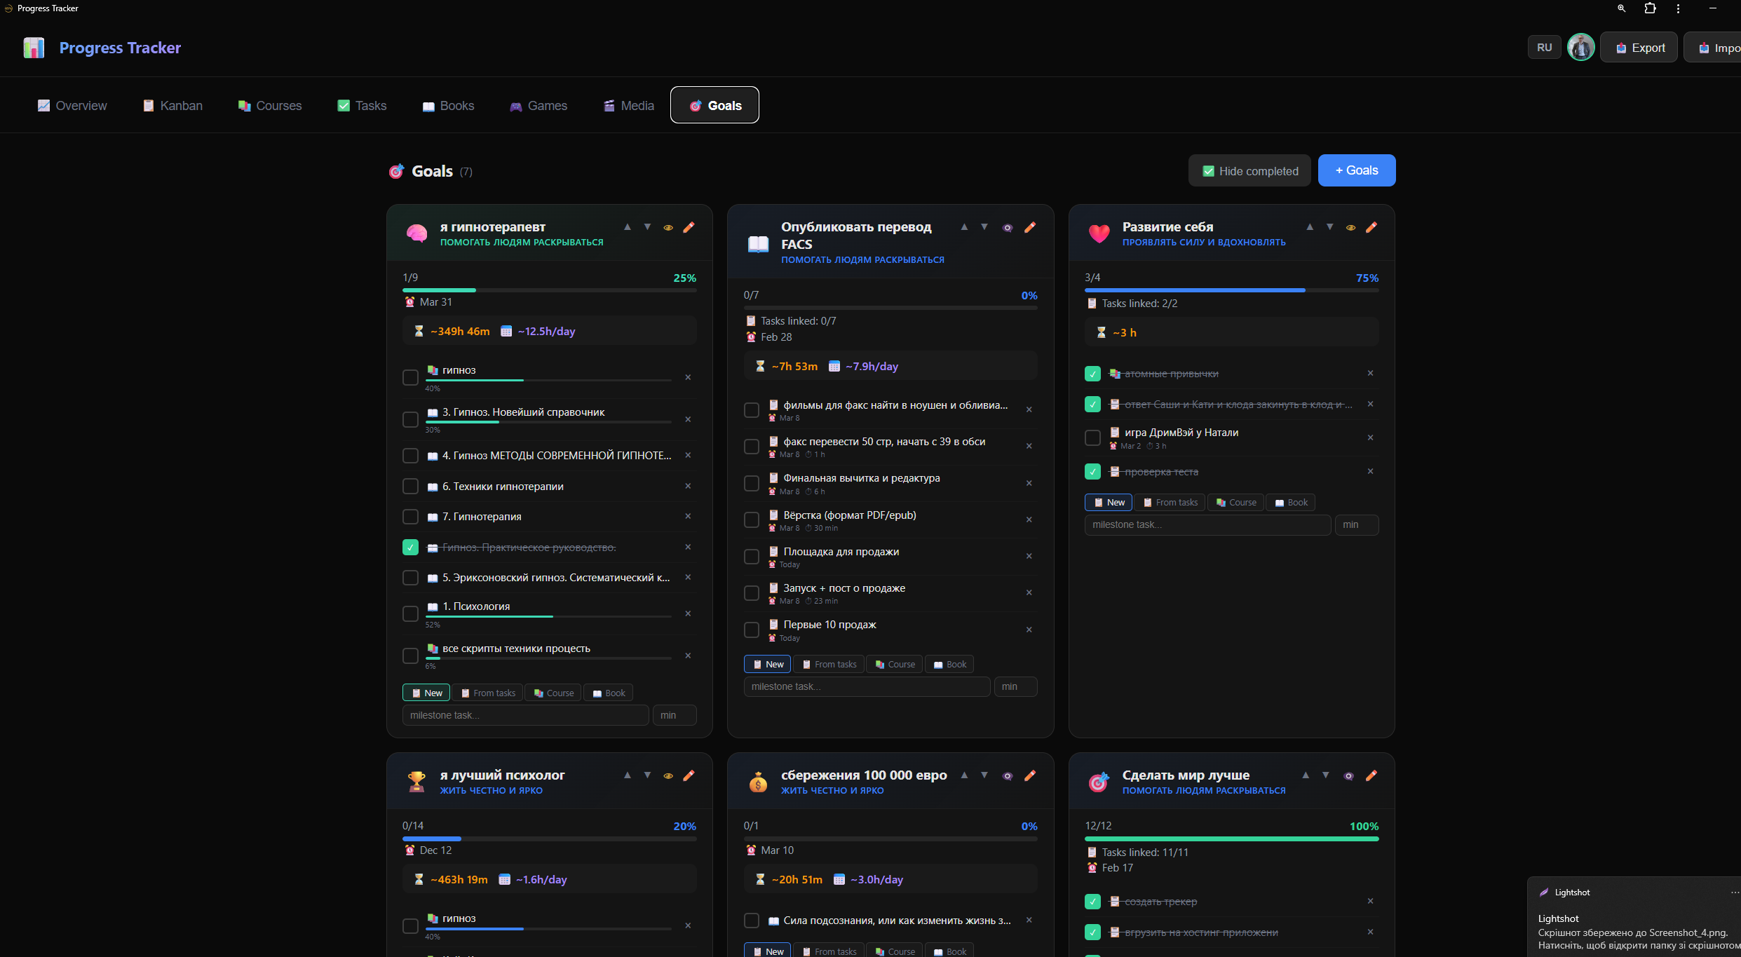Click the "Развитие себя" progress bar
The image size is (1741, 957).
[x=1231, y=290]
